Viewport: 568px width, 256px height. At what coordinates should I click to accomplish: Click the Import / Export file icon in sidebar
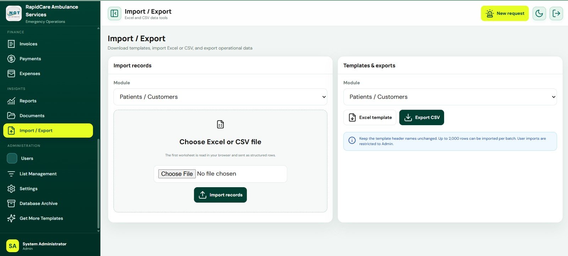tap(11, 130)
